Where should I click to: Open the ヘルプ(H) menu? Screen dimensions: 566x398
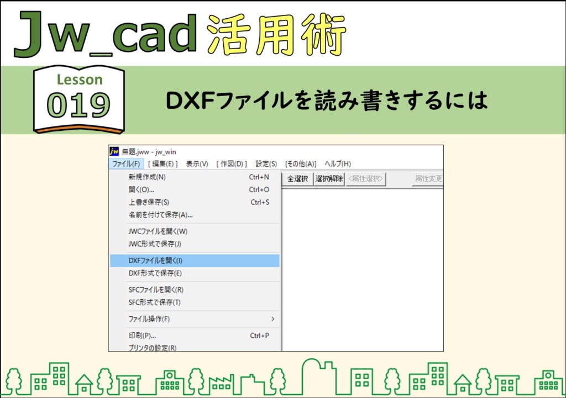[338, 163]
